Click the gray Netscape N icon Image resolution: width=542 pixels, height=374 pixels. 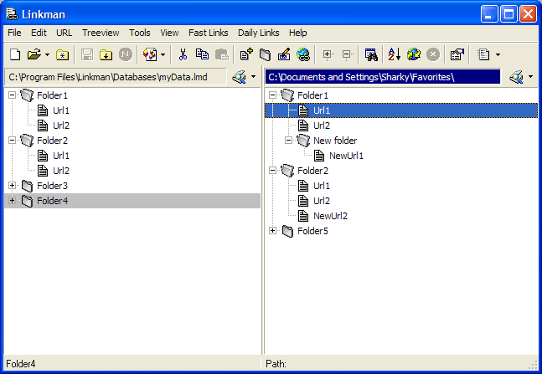(x=126, y=54)
